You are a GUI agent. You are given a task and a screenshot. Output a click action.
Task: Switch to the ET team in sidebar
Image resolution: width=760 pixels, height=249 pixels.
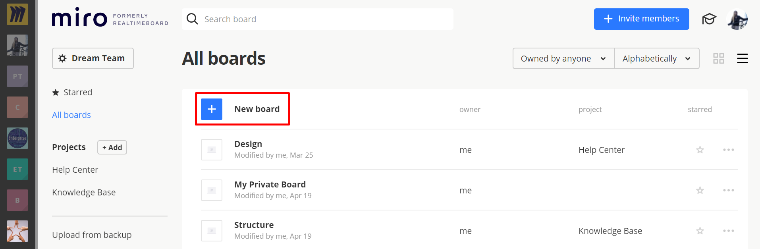[x=17, y=169]
